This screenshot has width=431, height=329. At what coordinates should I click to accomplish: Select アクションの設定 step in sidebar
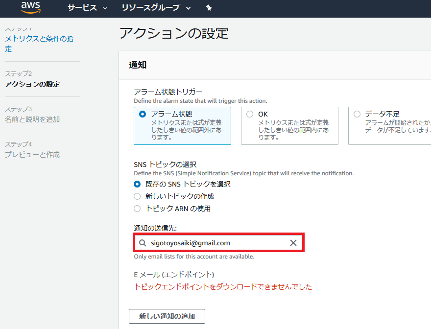coord(32,84)
